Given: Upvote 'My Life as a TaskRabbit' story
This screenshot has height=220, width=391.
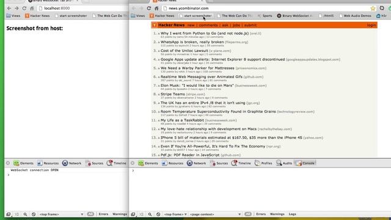Looking at the screenshot, I should (x=159, y=120).
